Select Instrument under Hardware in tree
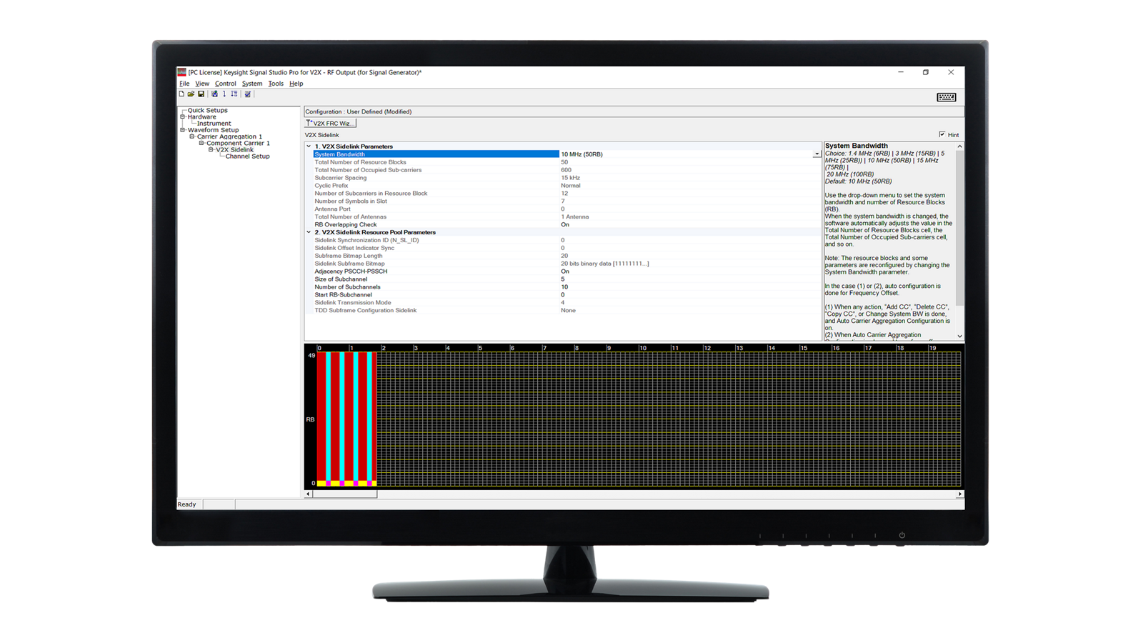 214,124
